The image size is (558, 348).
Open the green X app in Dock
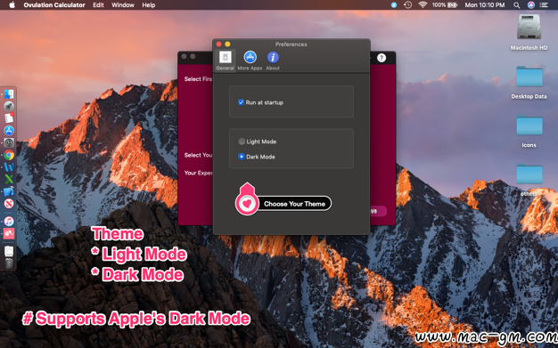click(x=9, y=179)
